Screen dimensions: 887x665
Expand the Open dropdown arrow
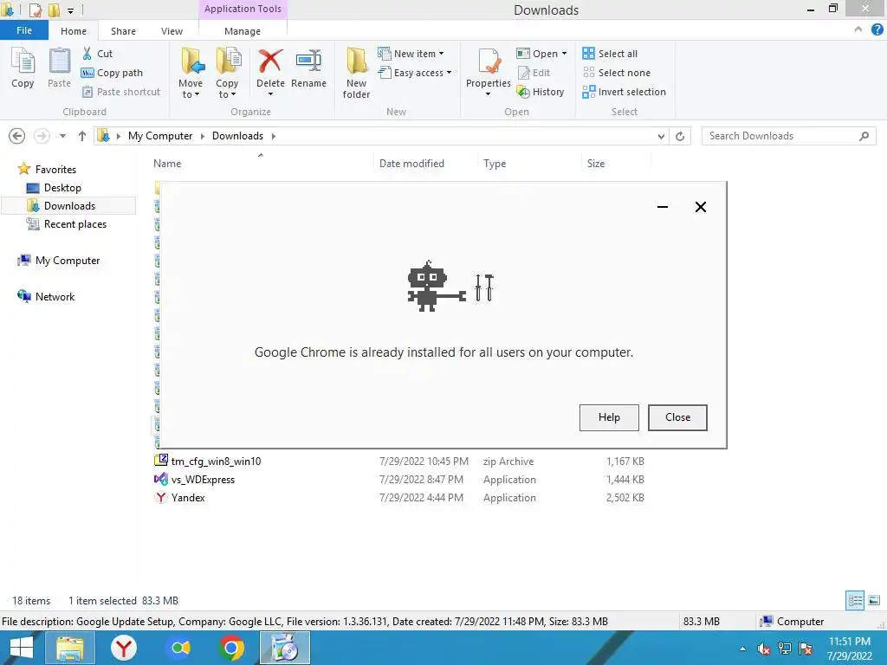click(x=564, y=54)
